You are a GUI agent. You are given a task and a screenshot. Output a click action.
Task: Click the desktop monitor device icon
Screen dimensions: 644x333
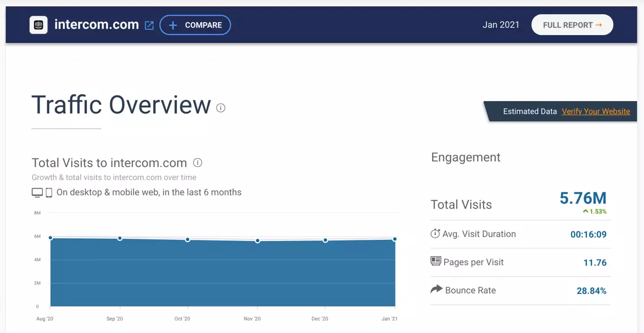pyautogui.click(x=37, y=192)
